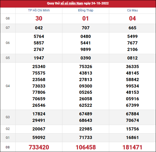Click the red G8 number 04
Screen dimensions: 156x152
coord(132,18)
